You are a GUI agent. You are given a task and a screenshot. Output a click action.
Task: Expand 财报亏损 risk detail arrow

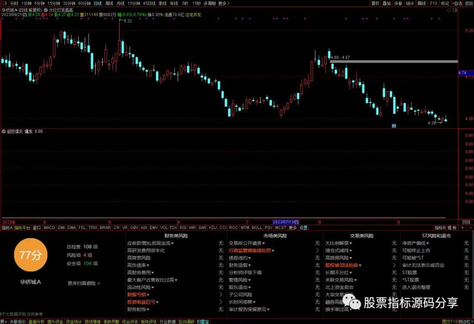pos(221,295)
